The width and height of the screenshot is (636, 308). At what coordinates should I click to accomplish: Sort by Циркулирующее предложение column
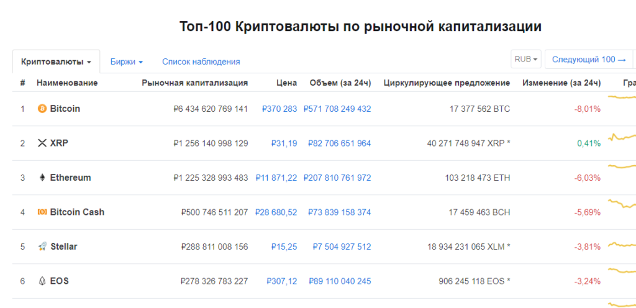[x=447, y=83]
